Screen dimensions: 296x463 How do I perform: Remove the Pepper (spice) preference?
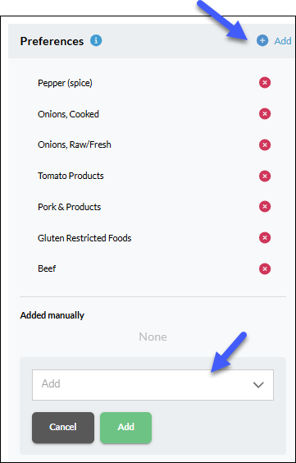pyautogui.click(x=265, y=83)
